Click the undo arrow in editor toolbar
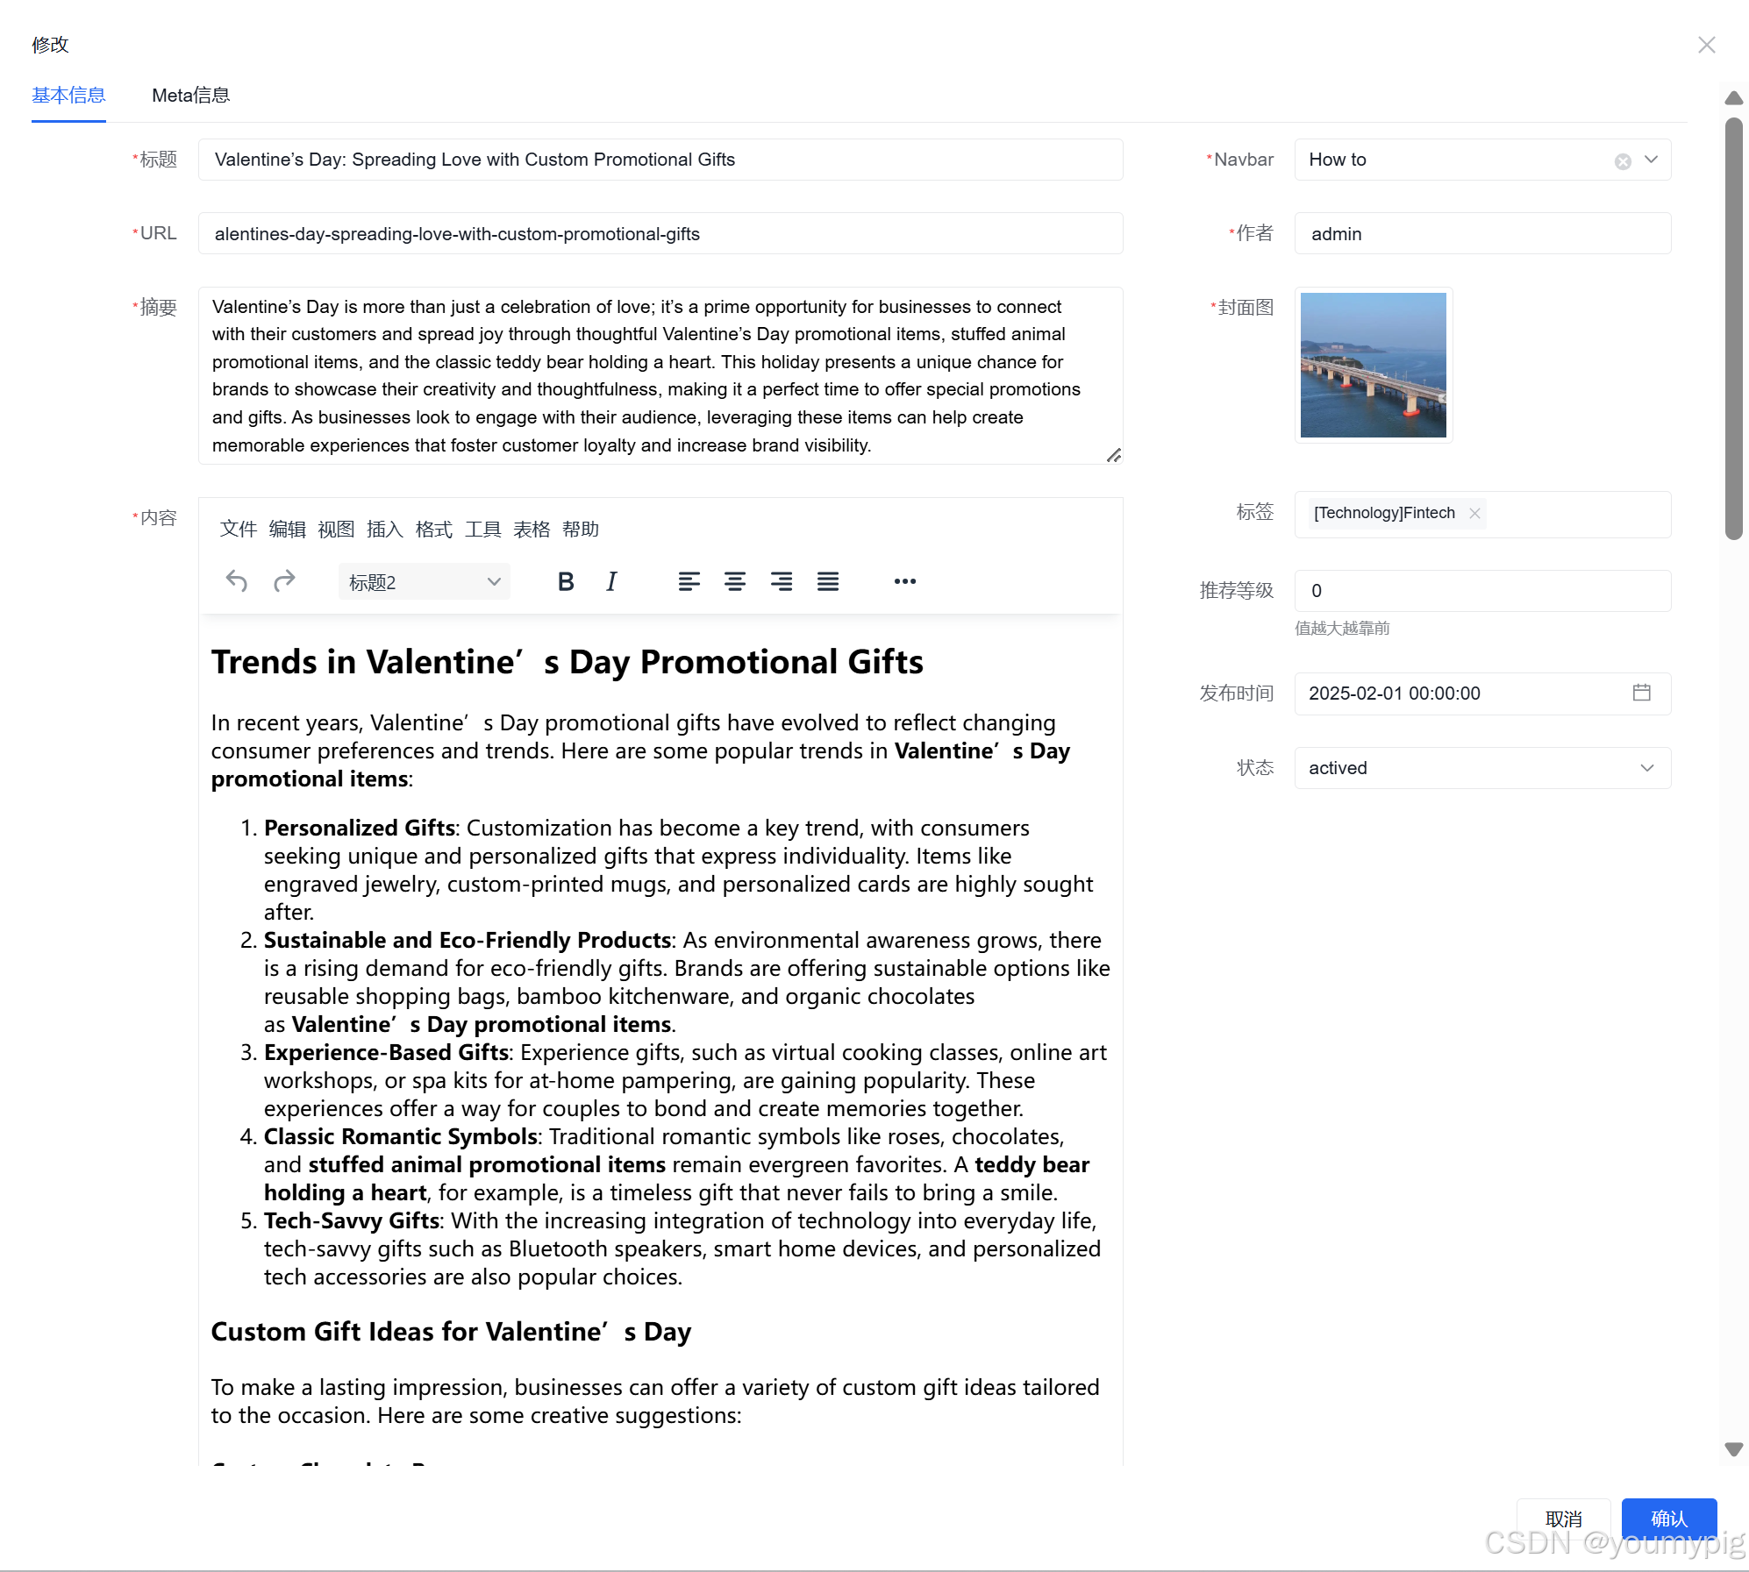 coord(236,581)
